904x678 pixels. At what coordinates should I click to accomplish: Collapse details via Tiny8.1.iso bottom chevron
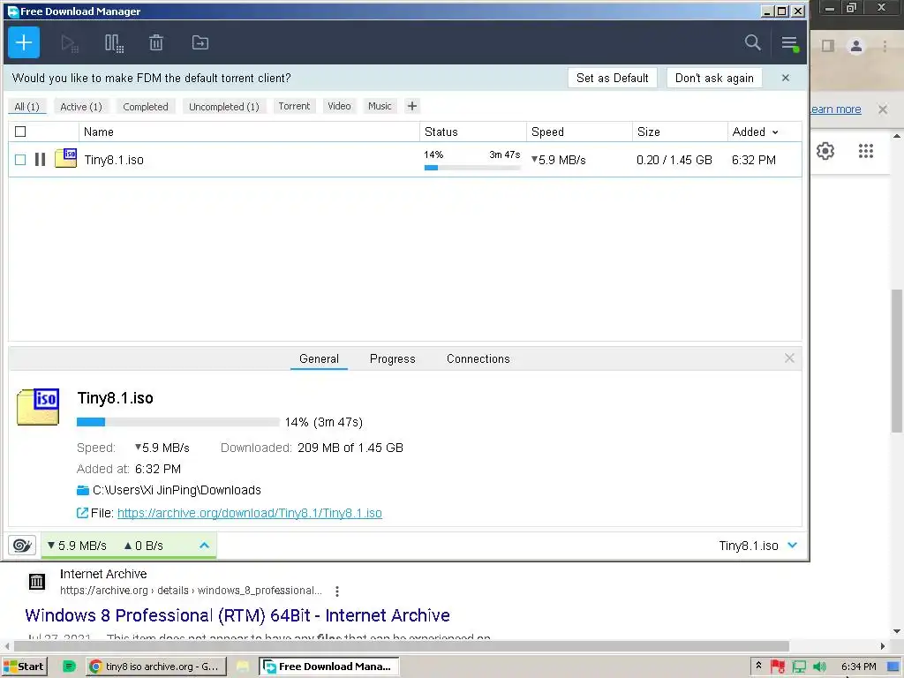tap(792, 545)
